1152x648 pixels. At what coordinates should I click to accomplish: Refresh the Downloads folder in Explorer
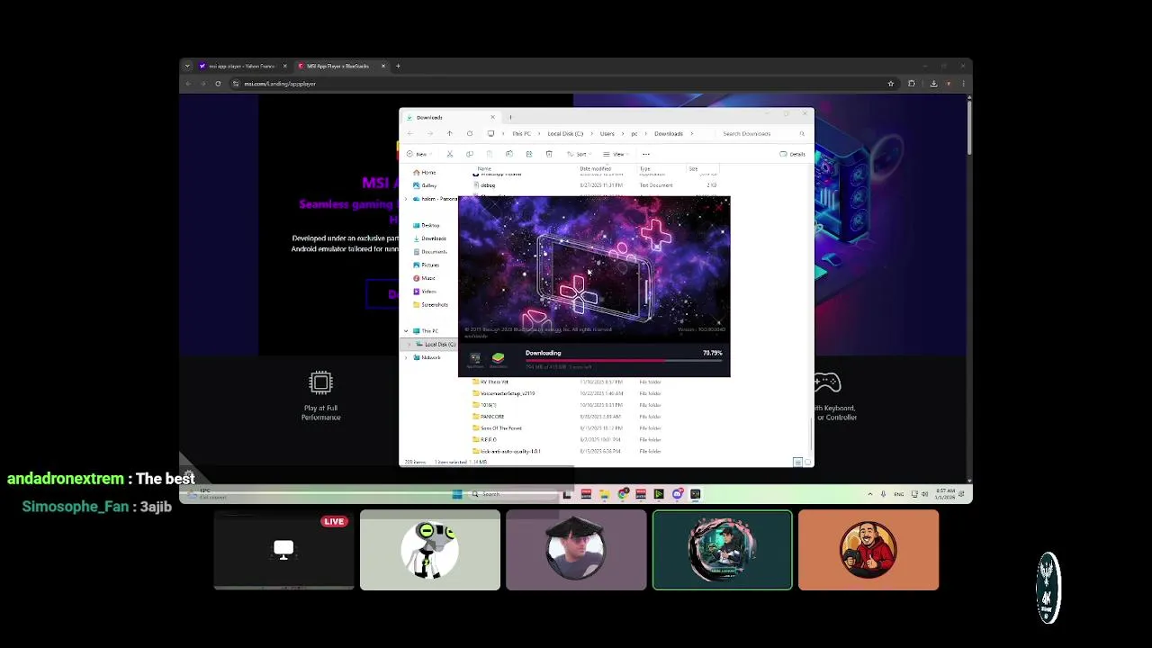(x=469, y=133)
